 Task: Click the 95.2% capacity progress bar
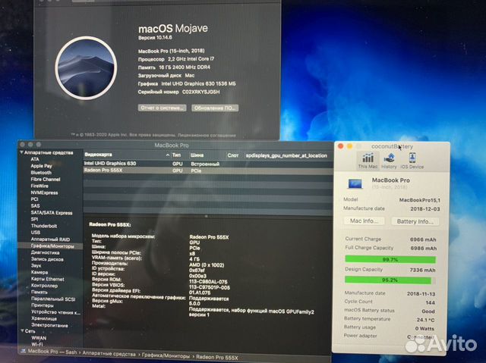pyautogui.click(x=390, y=280)
